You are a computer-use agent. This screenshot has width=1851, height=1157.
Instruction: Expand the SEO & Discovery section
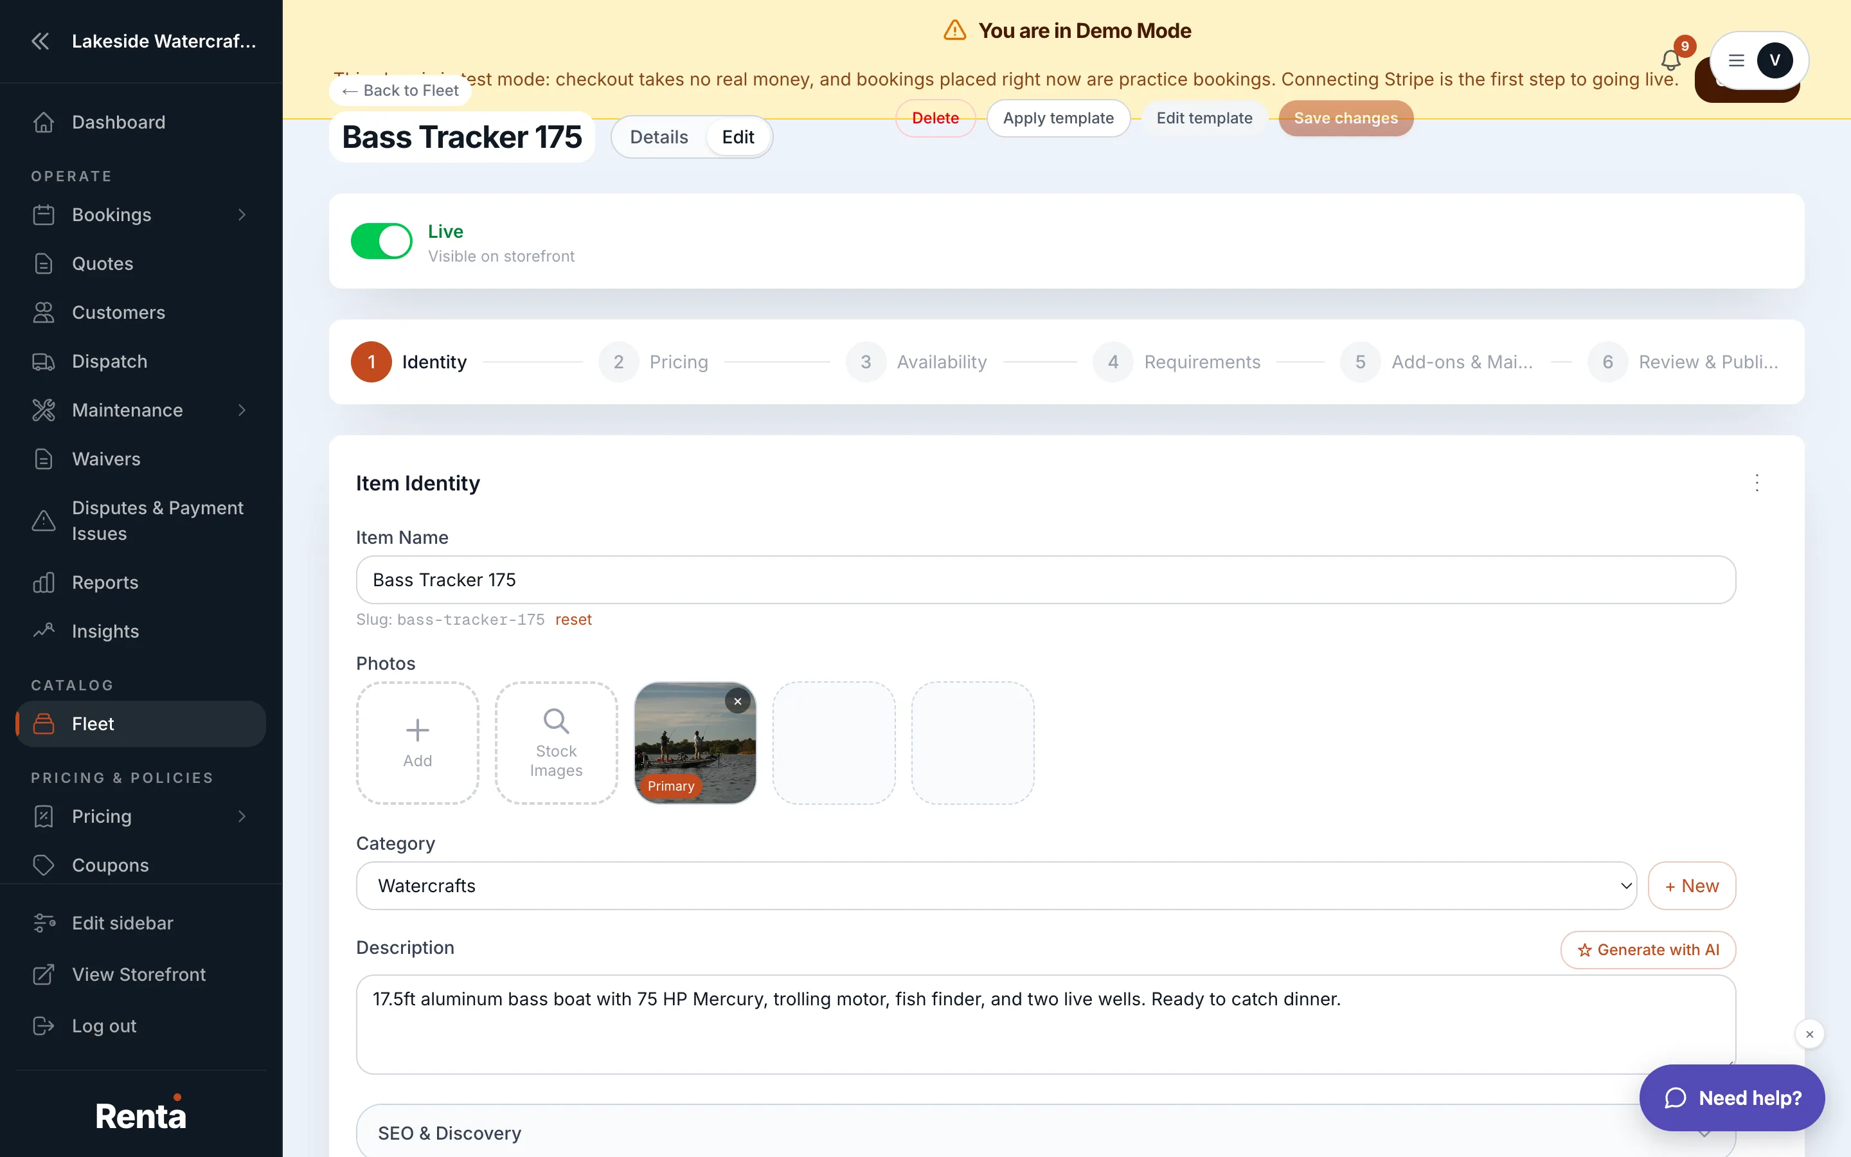pyautogui.click(x=1046, y=1132)
